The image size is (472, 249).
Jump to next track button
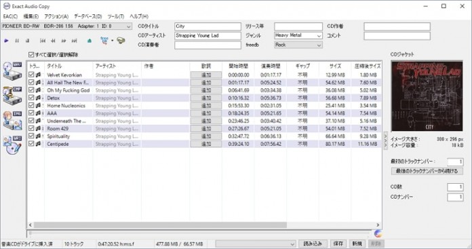pyautogui.click(x=74, y=41)
